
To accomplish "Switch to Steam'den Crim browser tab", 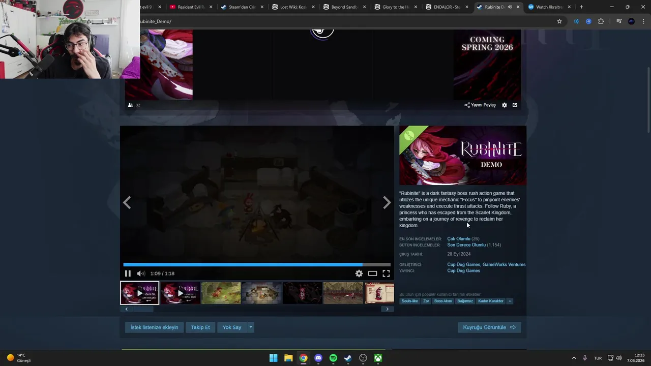I will [x=242, y=7].
